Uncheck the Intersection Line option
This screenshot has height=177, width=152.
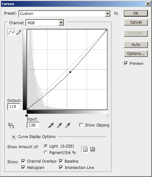61,167
